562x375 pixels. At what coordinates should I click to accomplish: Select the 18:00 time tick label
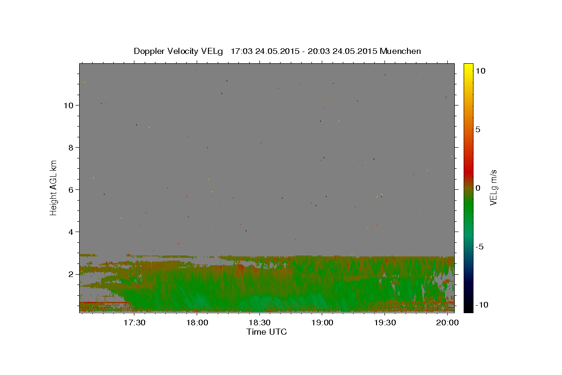coord(197,323)
